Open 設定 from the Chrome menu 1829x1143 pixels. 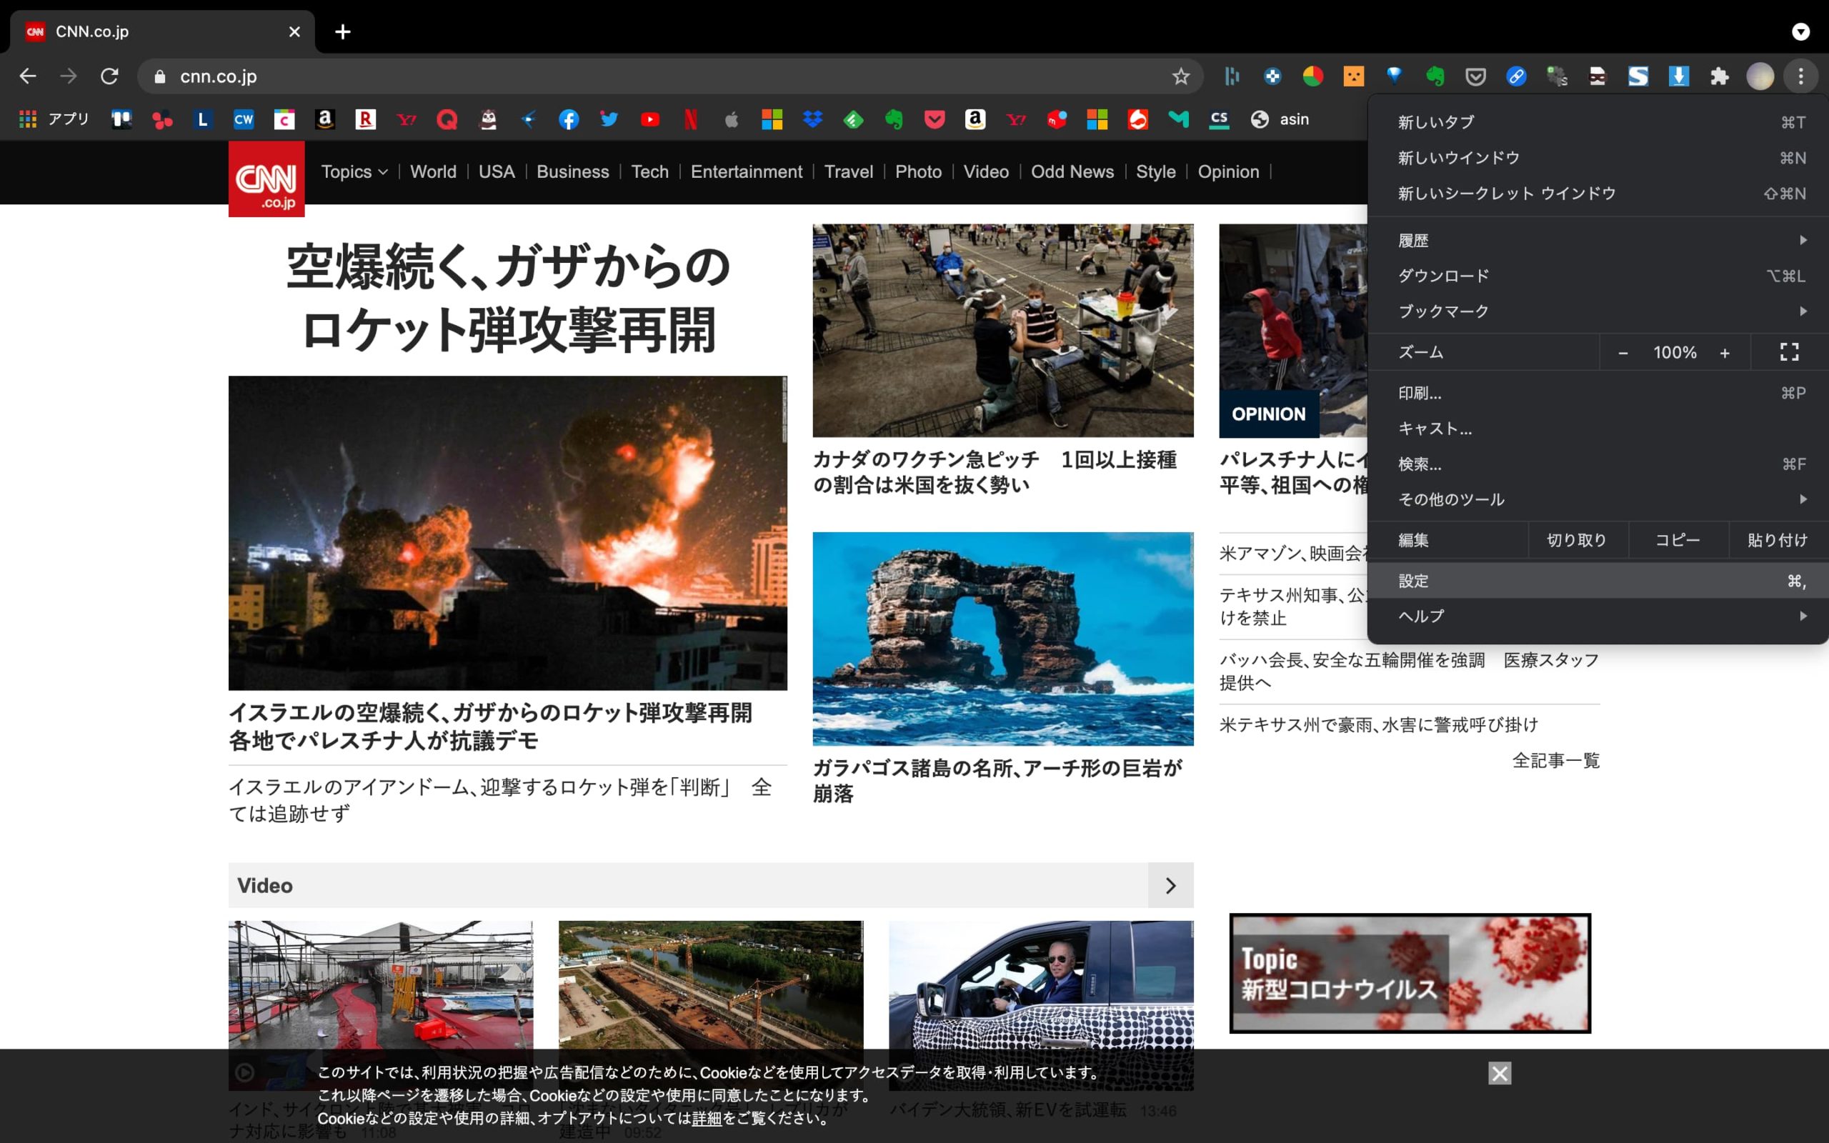tap(1598, 581)
